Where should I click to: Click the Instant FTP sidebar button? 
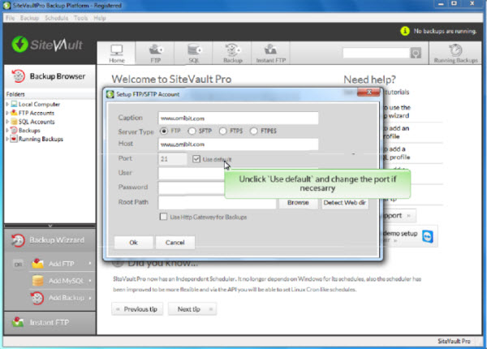pos(50,322)
